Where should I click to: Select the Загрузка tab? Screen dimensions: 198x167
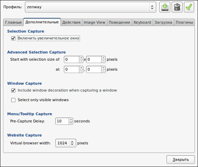click(x=163, y=22)
